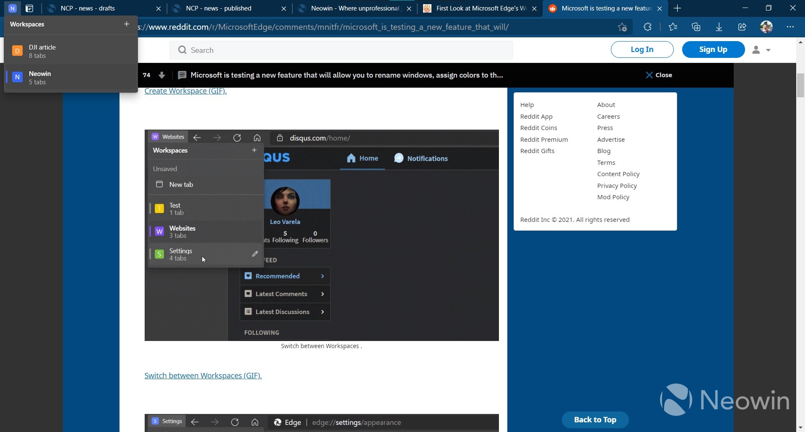Open Collections in the toolbar
The image size is (805, 432).
pos(696,27)
